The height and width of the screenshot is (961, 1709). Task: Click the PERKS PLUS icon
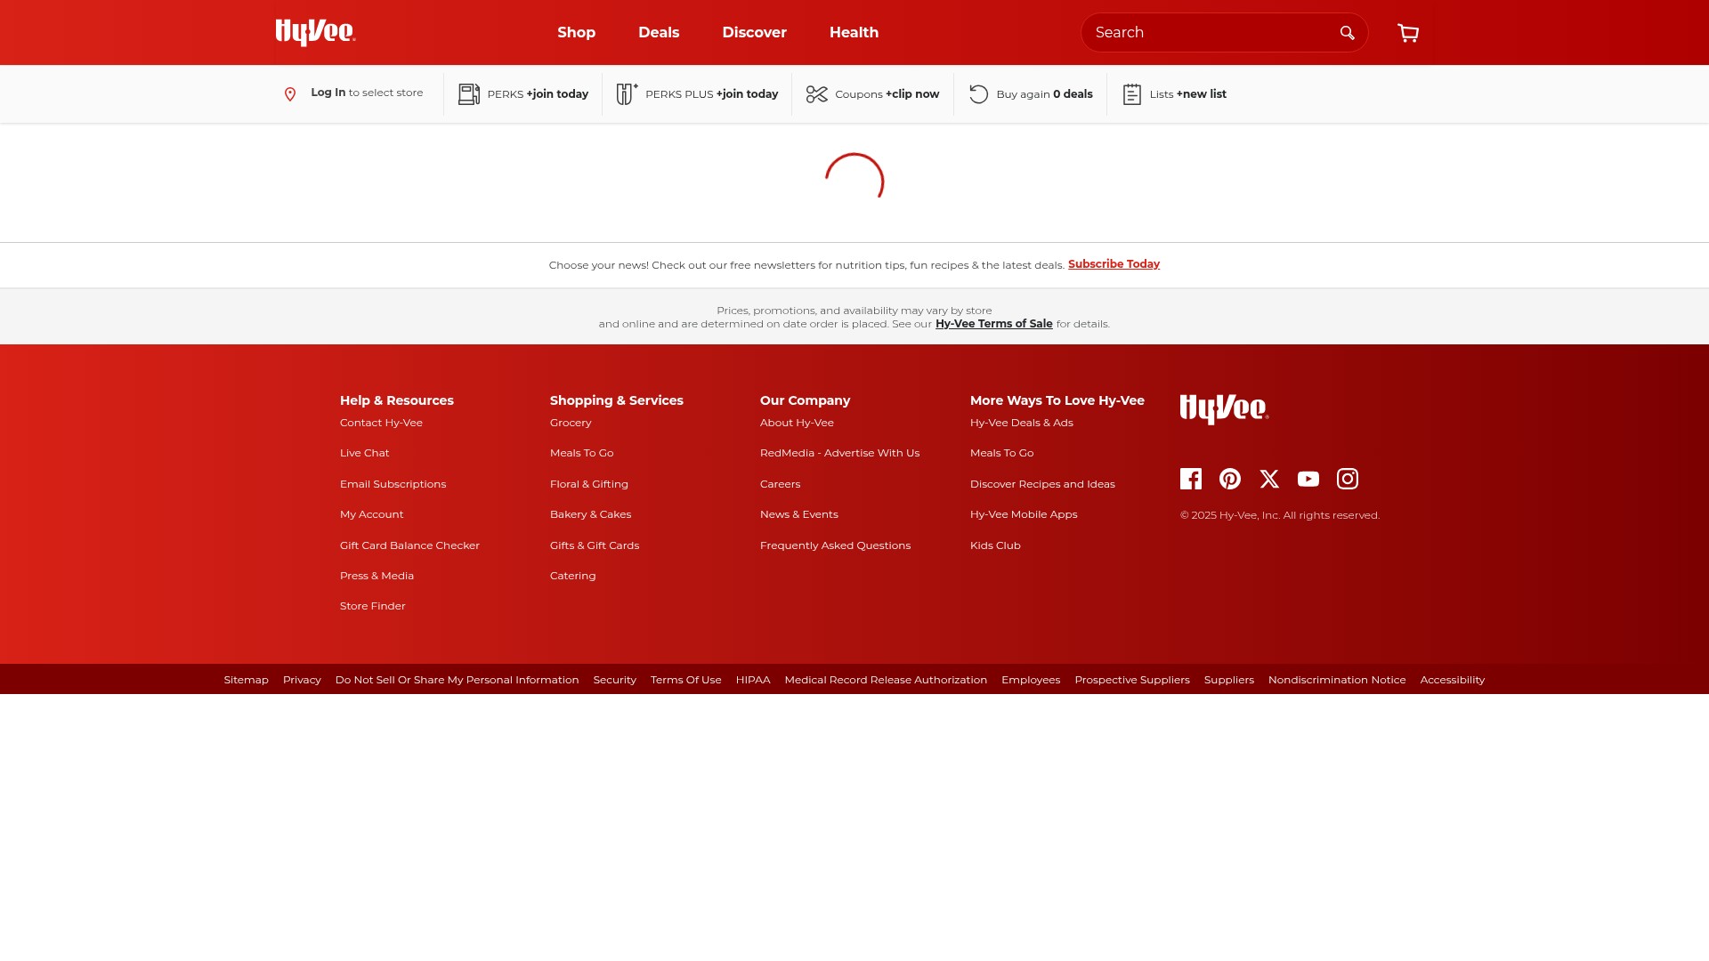click(x=628, y=93)
